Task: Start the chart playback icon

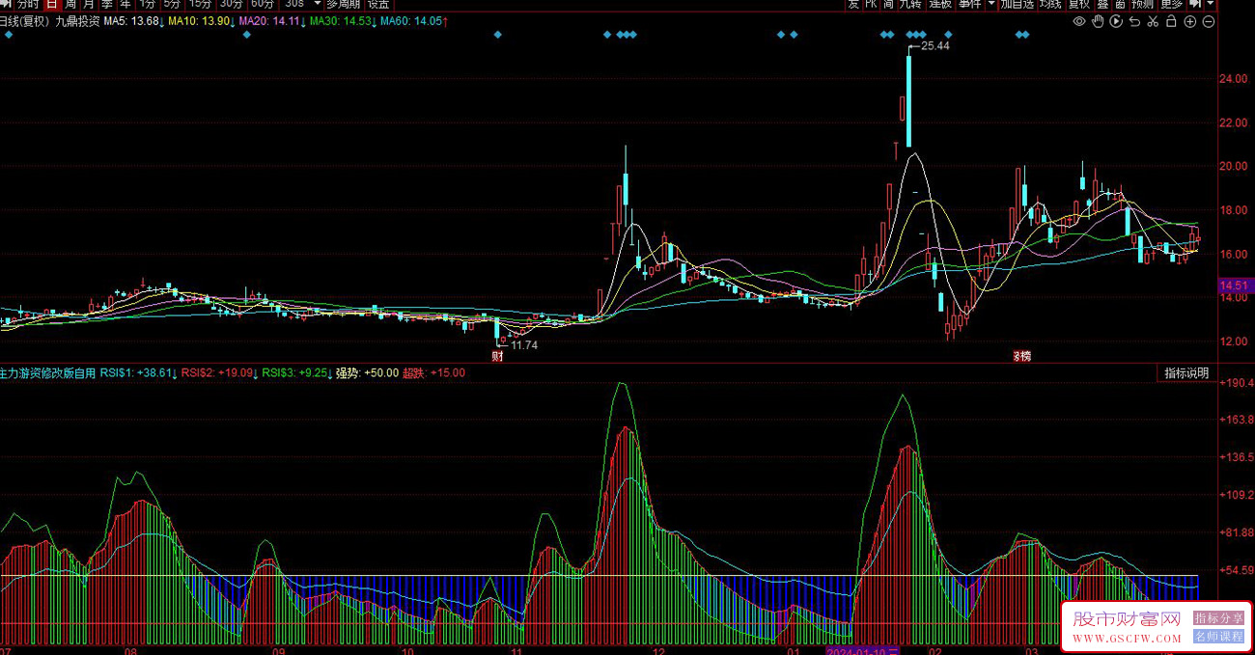Action: point(1117,21)
